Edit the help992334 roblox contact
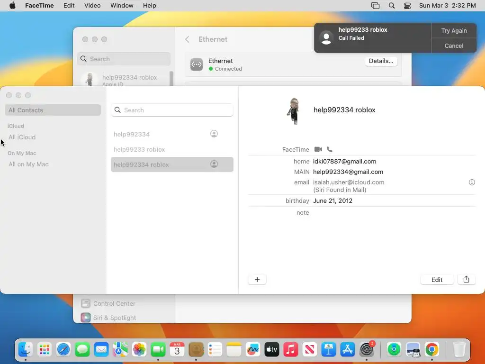 [437, 280]
